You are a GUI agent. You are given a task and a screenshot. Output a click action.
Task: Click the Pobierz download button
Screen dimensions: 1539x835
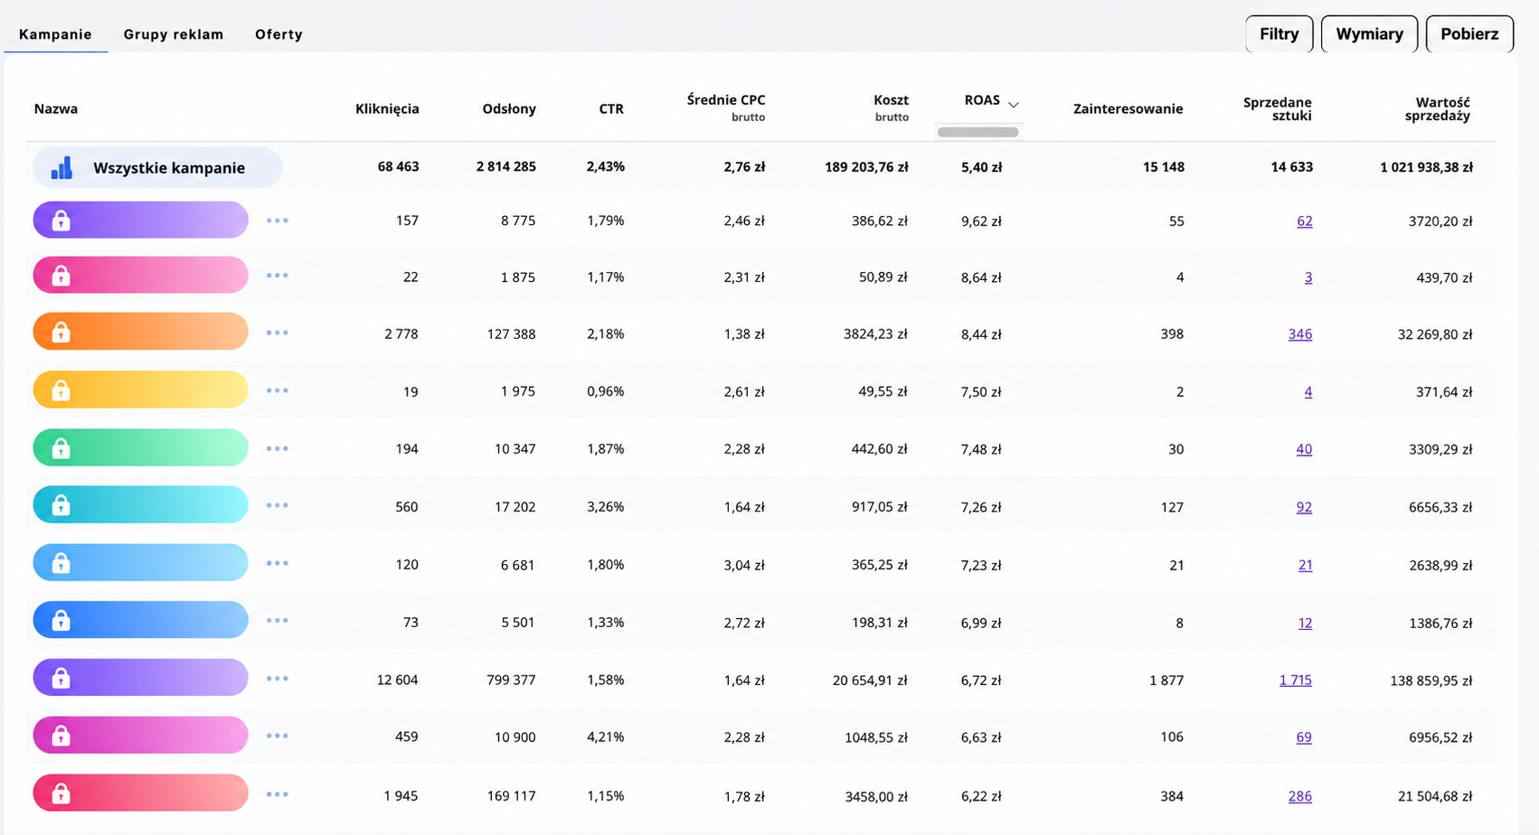pyautogui.click(x=1469, y=33)
